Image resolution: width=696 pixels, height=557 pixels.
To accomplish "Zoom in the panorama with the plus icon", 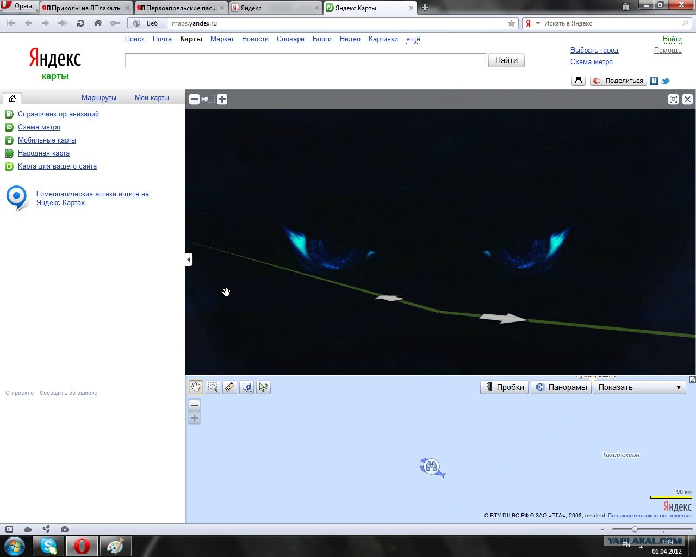I will coord(222,99).
